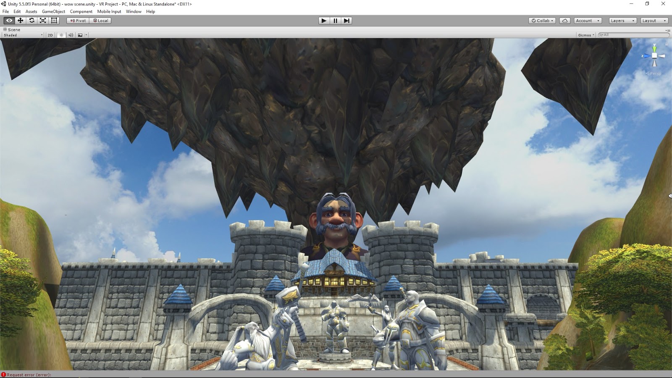Toggle Pivot/Center handle position

click(x=78, y=21)
